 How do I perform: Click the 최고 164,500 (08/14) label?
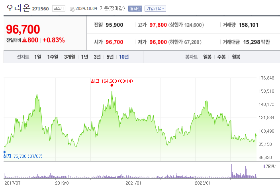pos(112,81)
